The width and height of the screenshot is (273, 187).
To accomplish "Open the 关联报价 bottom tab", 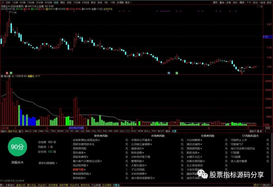I will click(10, 185).
